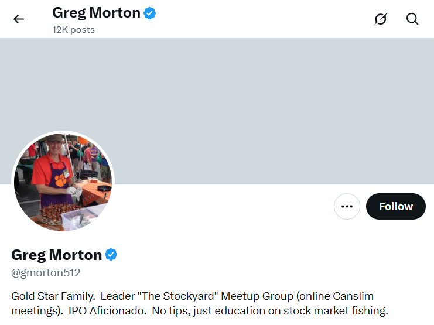Open search with the magnifier icon

pos(412,19)
